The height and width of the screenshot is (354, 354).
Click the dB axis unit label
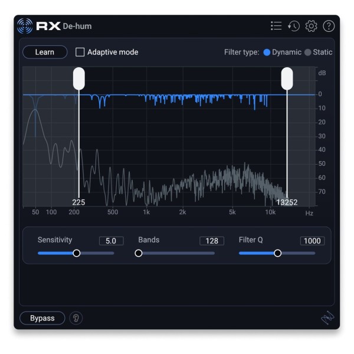pyautogui.click(x=322, y=73)
